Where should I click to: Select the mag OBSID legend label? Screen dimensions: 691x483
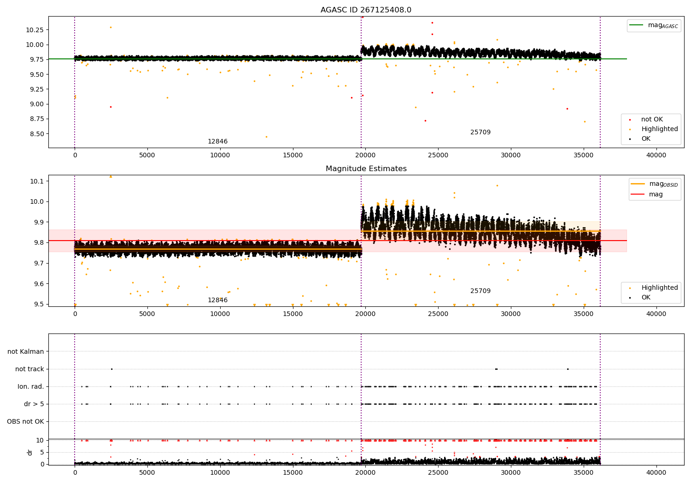coord(664,184)
